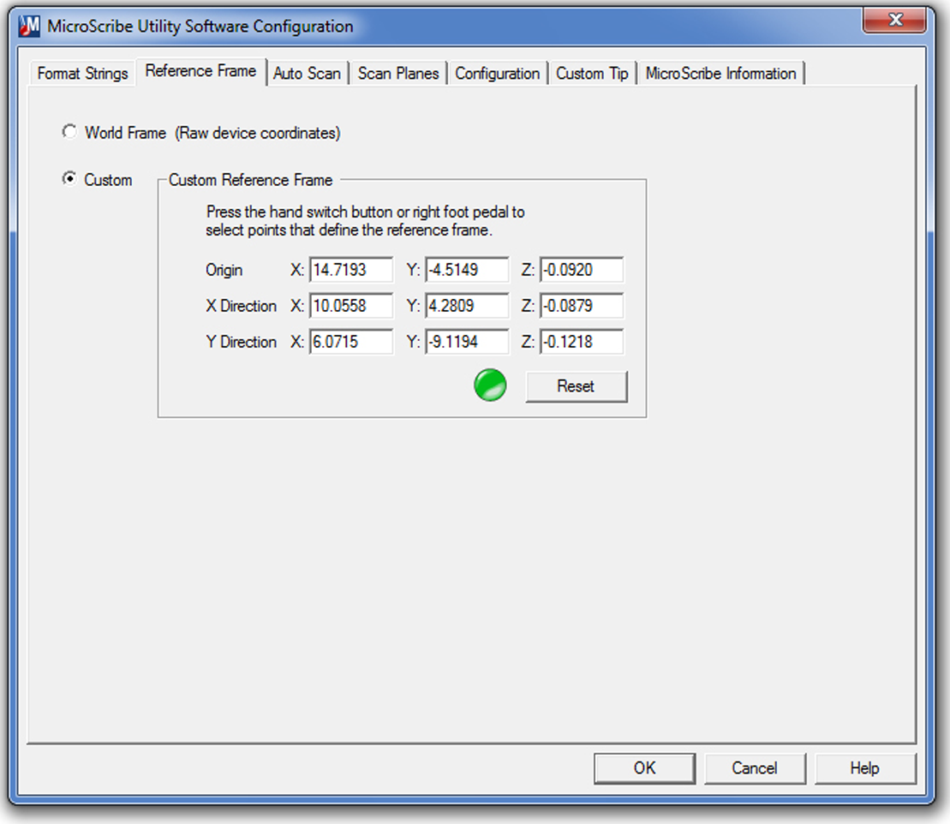Image resolution: width=950 pixels, height=824 pixels.
Task: Click the 'Y Direction' row label
Action: pos(241,342)
